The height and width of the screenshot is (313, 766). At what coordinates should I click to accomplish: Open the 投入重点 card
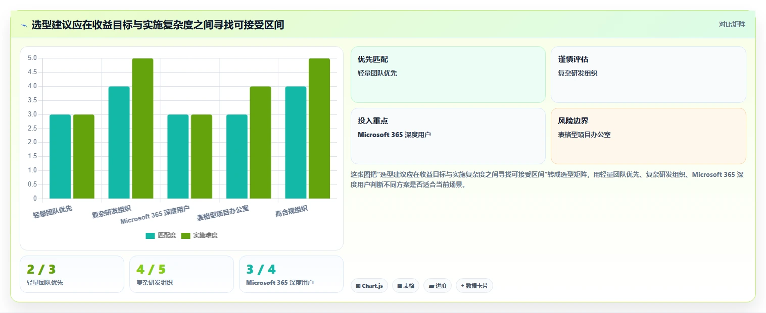(x=448, y=136)
